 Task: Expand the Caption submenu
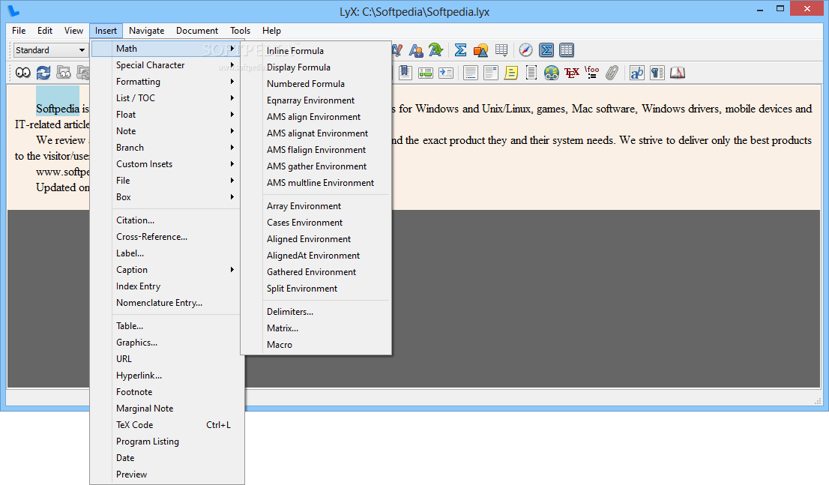click(x=166, y=270)
